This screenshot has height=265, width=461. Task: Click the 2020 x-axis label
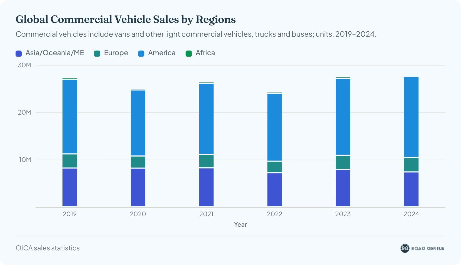coord(138,214)
